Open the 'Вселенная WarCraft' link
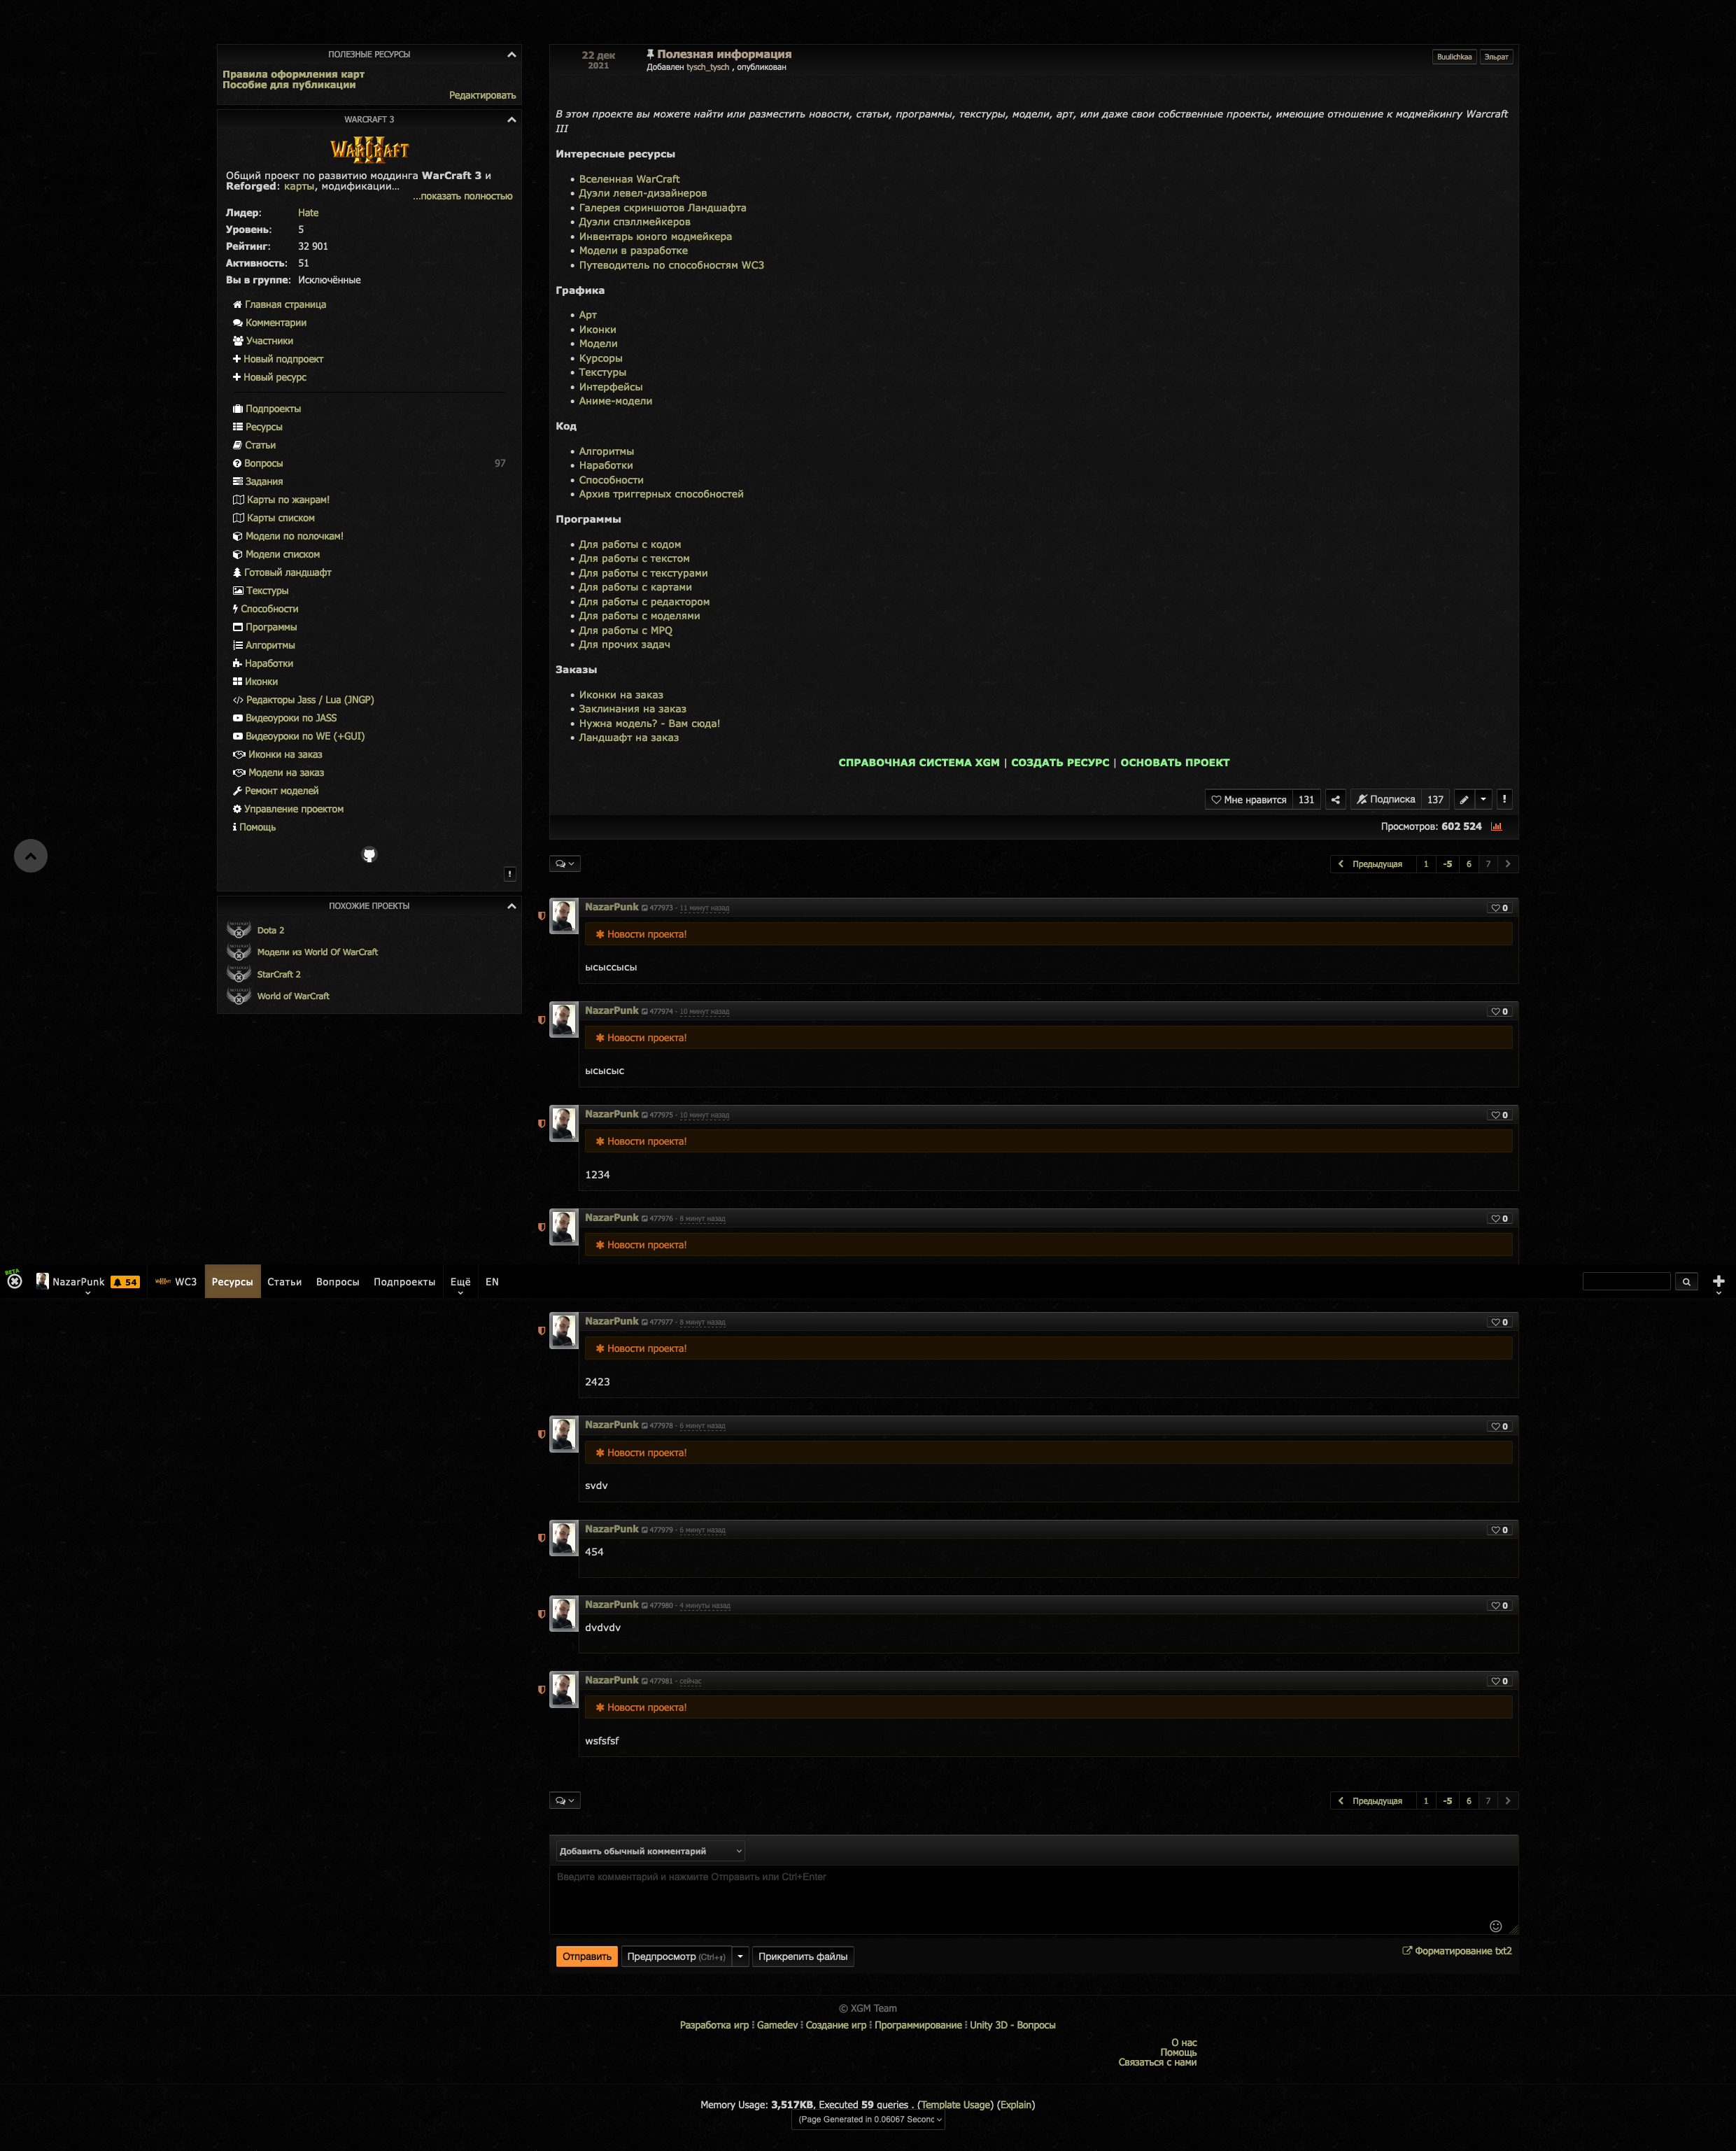The image size is (1736, 2151). point(628,179)
